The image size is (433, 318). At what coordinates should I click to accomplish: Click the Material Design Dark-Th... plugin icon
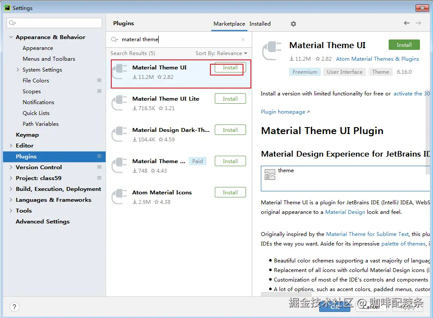point(119,134)
